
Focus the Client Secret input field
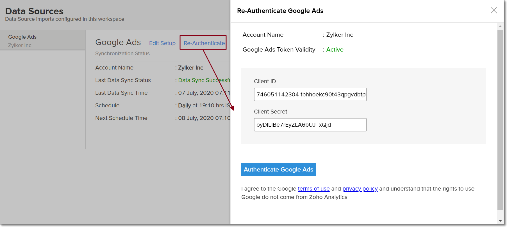[x=310, y=125]
